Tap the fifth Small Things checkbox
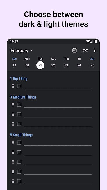This screenshot has width=107, height=190. [x=19, y=181]
